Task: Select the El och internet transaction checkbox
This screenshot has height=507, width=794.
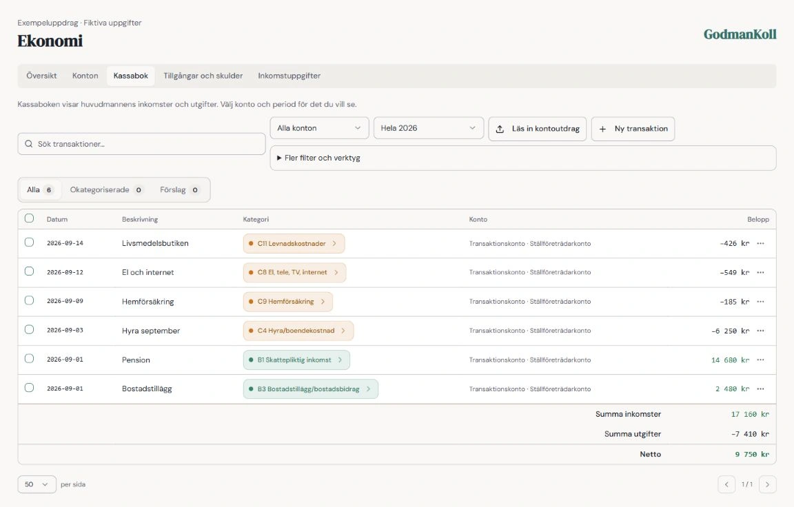Action: pos(30,271)
